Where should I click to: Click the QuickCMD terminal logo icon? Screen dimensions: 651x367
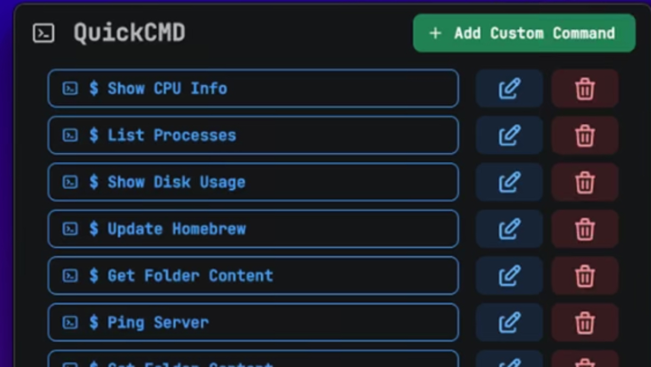pyautogui.click(x=43, y=34)
